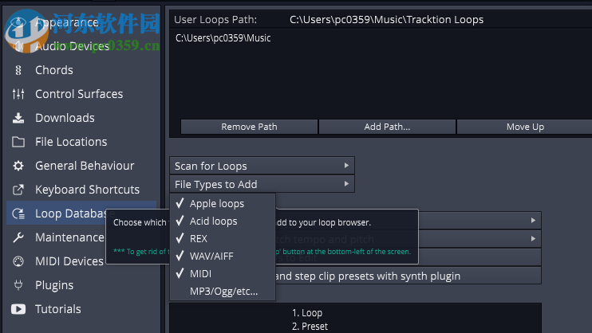Open Chords settings icon
The width and height of the screenshot is (592, 333).
pos(18,70)
